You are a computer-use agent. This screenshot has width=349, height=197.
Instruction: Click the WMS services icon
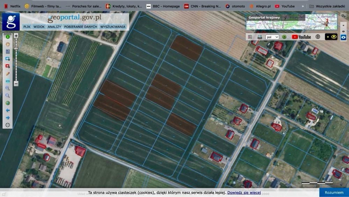260,37
